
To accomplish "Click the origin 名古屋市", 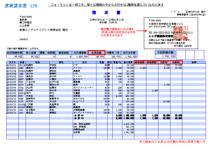I will tap(31, 110).
